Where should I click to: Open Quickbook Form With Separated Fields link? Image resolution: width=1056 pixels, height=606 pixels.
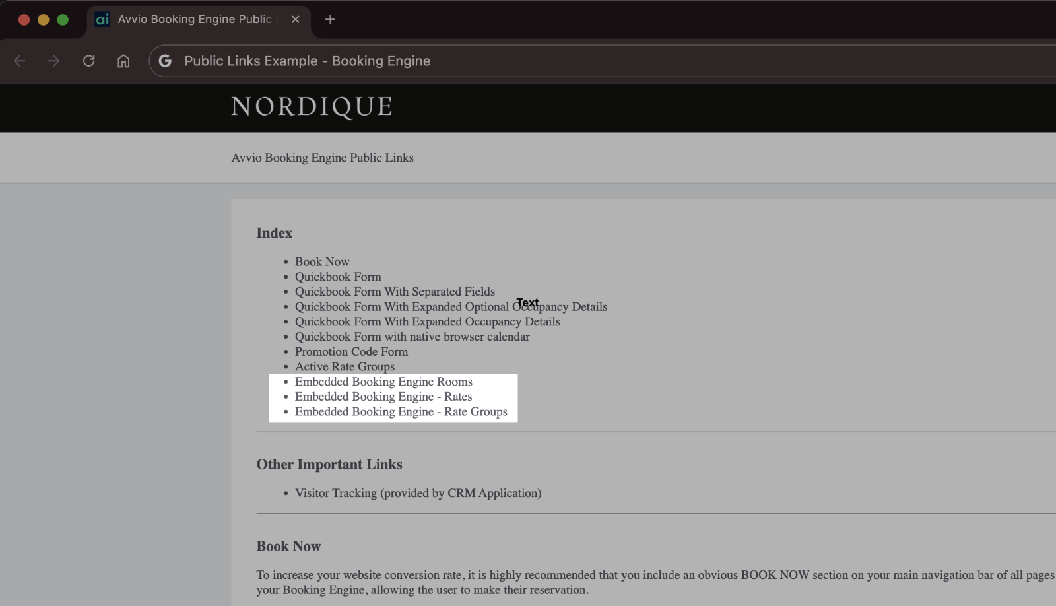395,292
